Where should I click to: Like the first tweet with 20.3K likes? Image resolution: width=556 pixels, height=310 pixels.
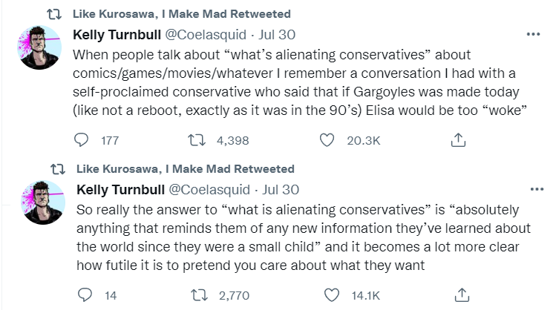click(x=326, y=139)
